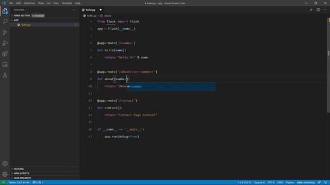Click the unsaved dot on hello.py tab
Viewport: 330px width, 185px height.
(101, 10)
